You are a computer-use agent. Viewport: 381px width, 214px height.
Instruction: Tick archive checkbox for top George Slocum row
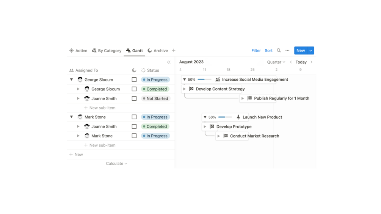pyautogui.click(x=134, y=80)
